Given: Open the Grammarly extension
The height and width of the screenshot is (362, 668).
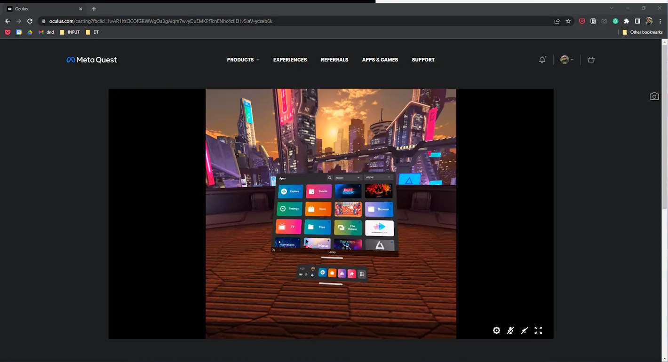Looking at the screenshot, I should point(615,21).
